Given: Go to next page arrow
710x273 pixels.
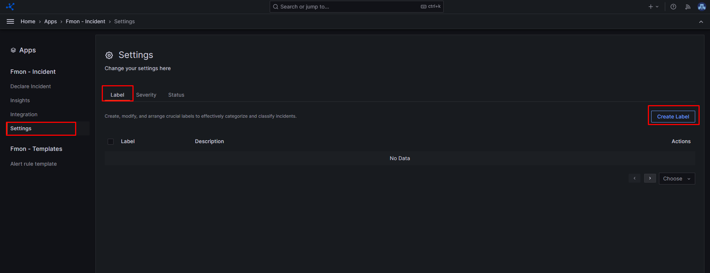Looking at the screenshot, I should click(650, 179).
